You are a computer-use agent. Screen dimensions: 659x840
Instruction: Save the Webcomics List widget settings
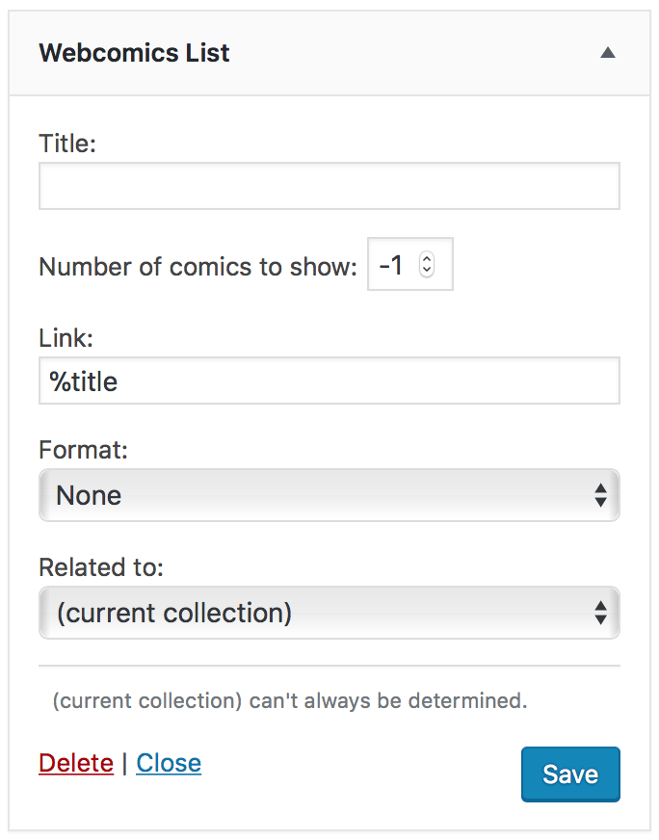click(570, 774)
